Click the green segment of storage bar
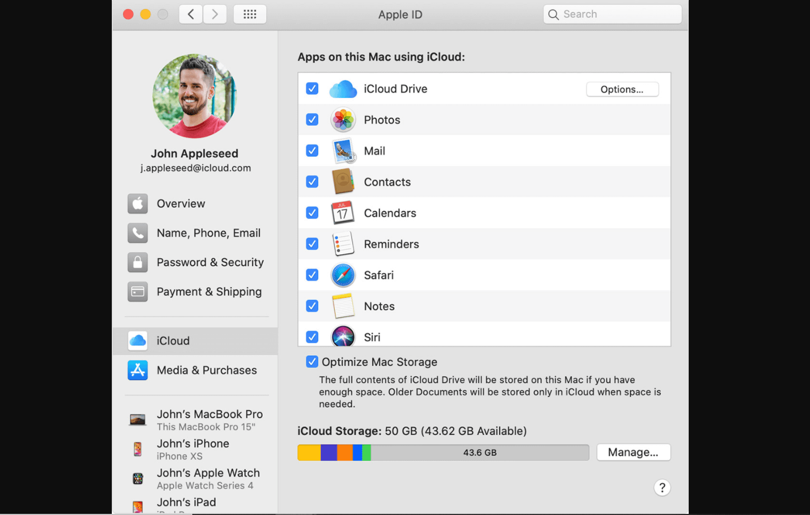The height and width of the screenshot is (515, 810). pyautogui.click(x=367, y=452)
